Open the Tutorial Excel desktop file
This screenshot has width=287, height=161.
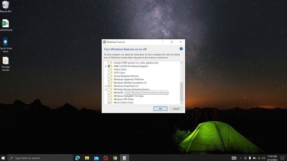click(5, 25)
